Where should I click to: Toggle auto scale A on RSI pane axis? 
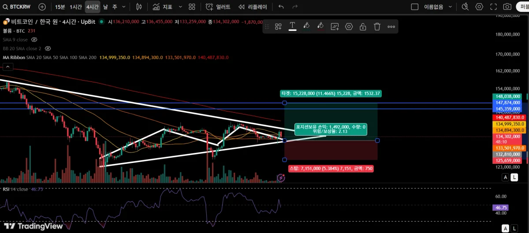506,228
